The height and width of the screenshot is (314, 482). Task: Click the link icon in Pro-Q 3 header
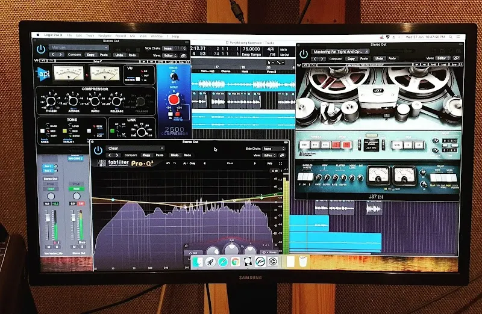tap(282, 155)
